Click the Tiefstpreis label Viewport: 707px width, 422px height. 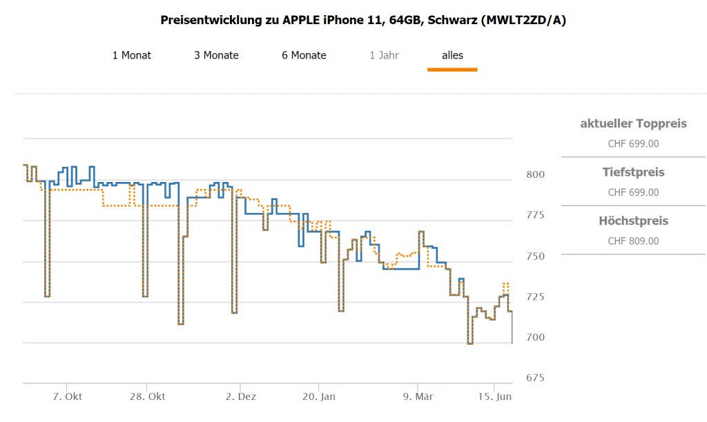(x=633, y=172)
